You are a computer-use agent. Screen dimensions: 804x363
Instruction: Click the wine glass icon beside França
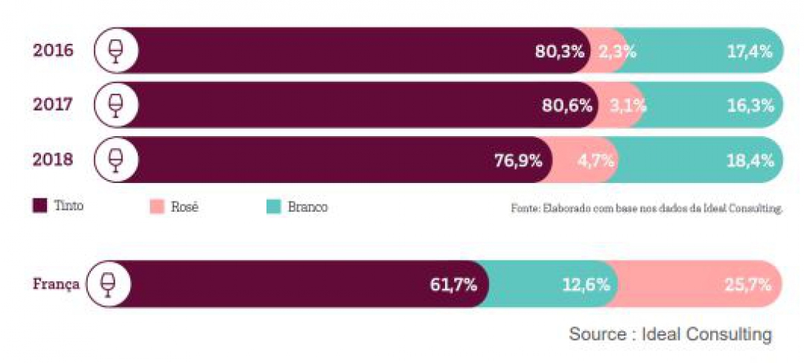pyautogui.click(x=108, y=284)
